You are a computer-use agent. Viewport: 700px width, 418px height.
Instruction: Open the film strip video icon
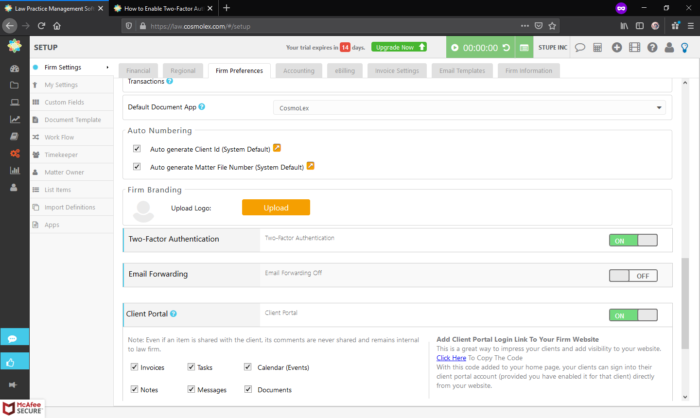pyautogui.click(x=634, y=47)
